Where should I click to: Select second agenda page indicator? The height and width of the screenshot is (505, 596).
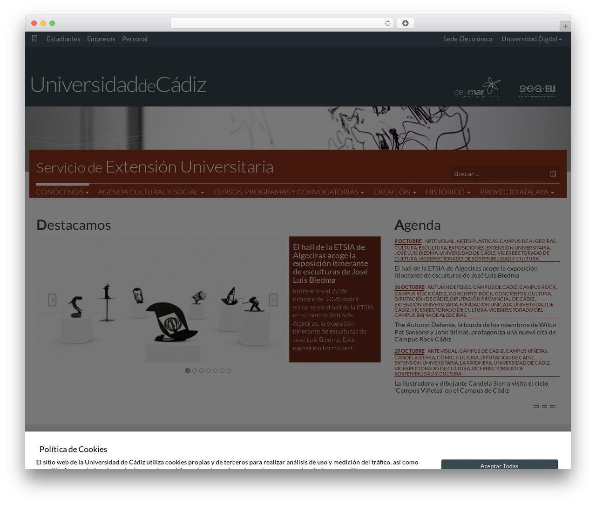coord(544,407)
